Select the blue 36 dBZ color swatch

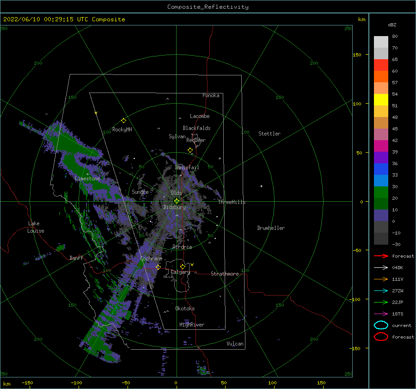[x=381, y=169]
